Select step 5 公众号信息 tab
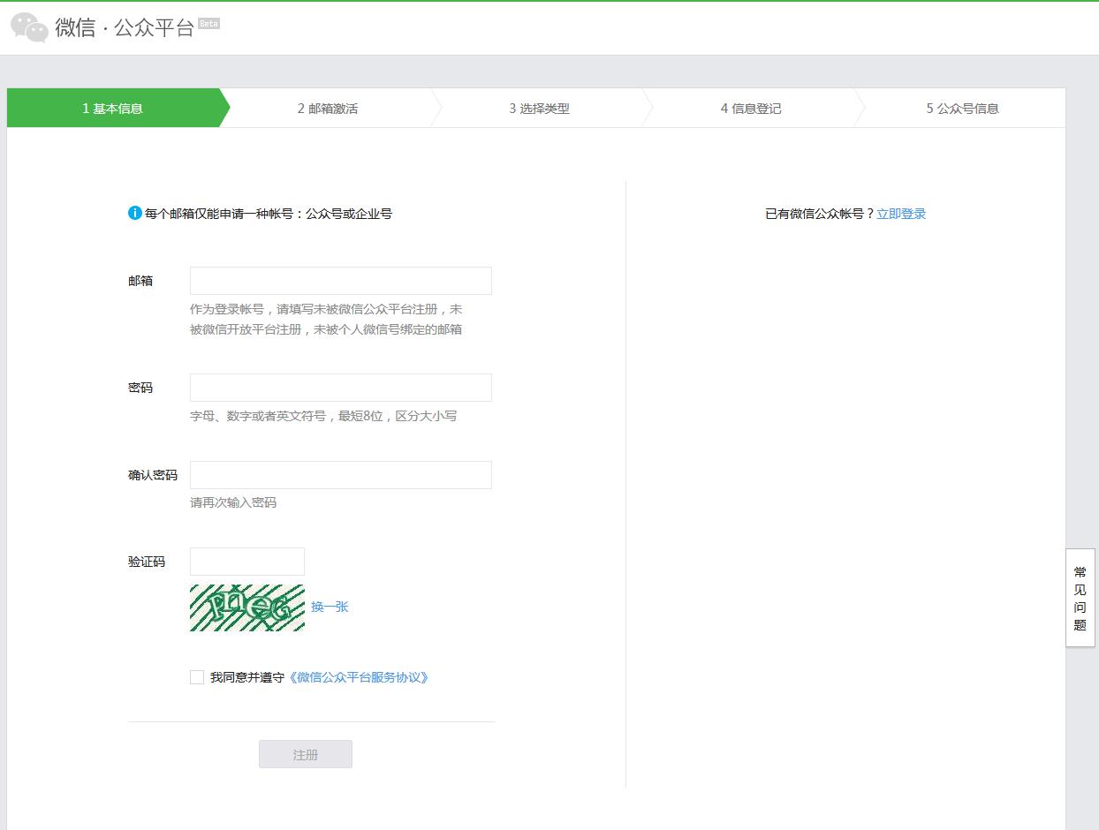Viewport: 1099px width, 830px height. 962,109
